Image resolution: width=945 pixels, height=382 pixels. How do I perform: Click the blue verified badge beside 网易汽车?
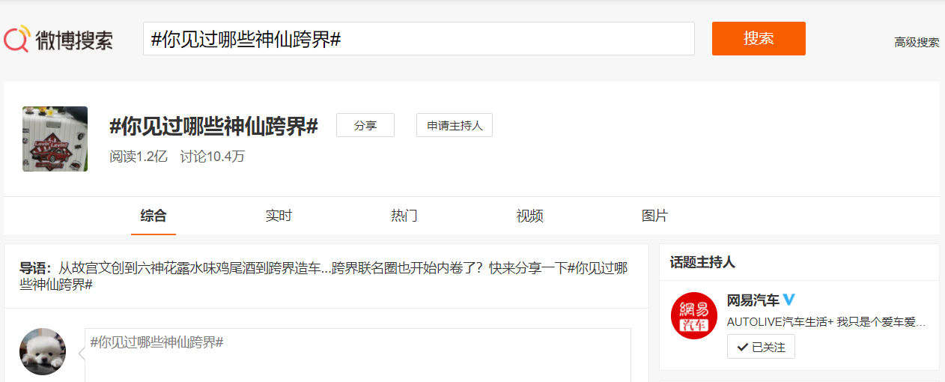[x=788, y=300]
